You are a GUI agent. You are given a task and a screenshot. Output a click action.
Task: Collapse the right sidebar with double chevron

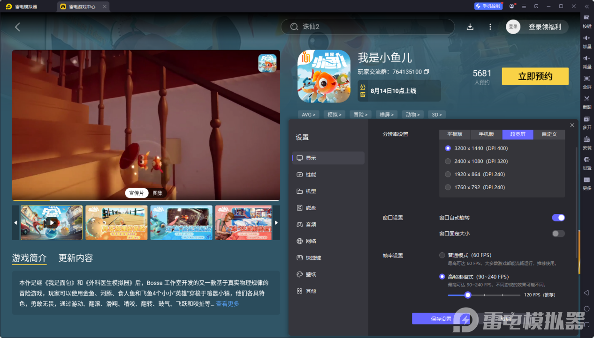click(x=586, y=6)
